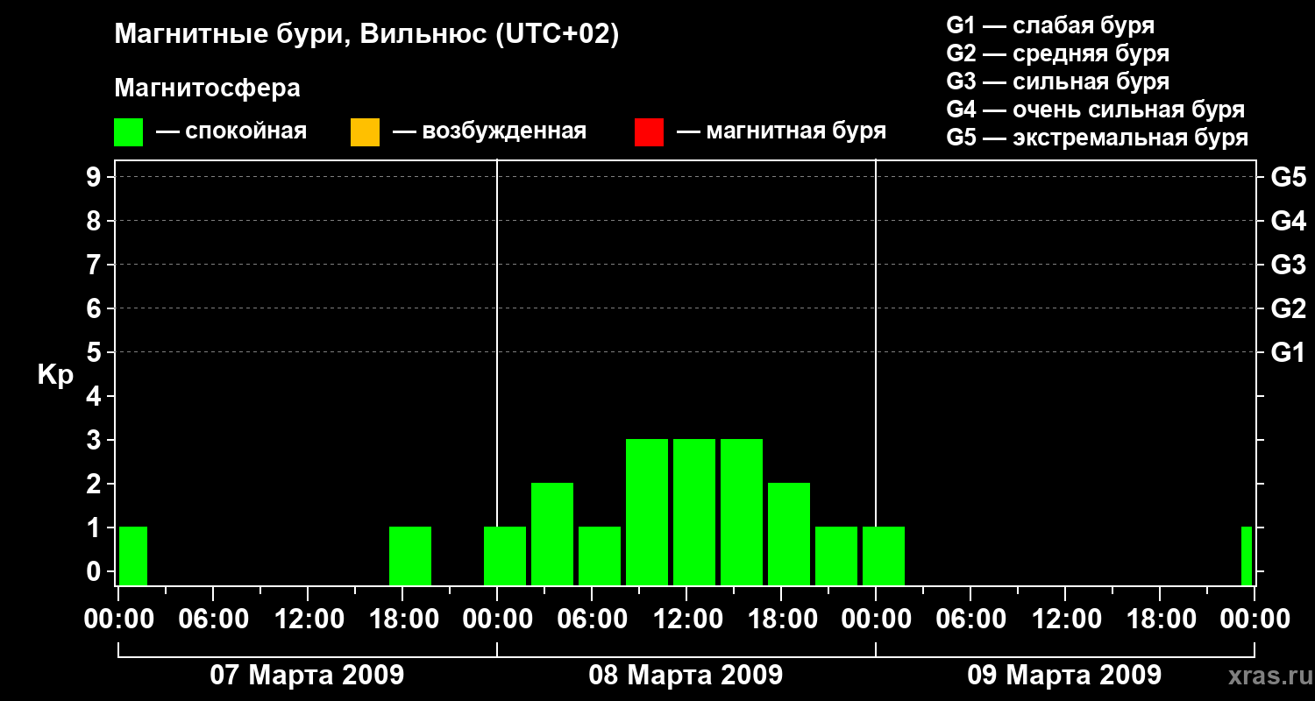Click the Kp 1 bar at 21:00 on 08 Марта
The width and height of the screenshot is (1315, 701).
(836, 556)
